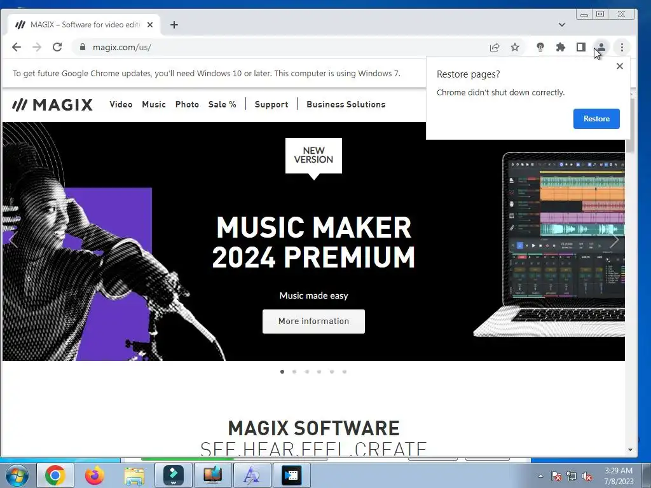Open the letter A app in taskbar
The height and width of the screenshot is (488, 651).
pyautogui.click(x=252, y=475)
